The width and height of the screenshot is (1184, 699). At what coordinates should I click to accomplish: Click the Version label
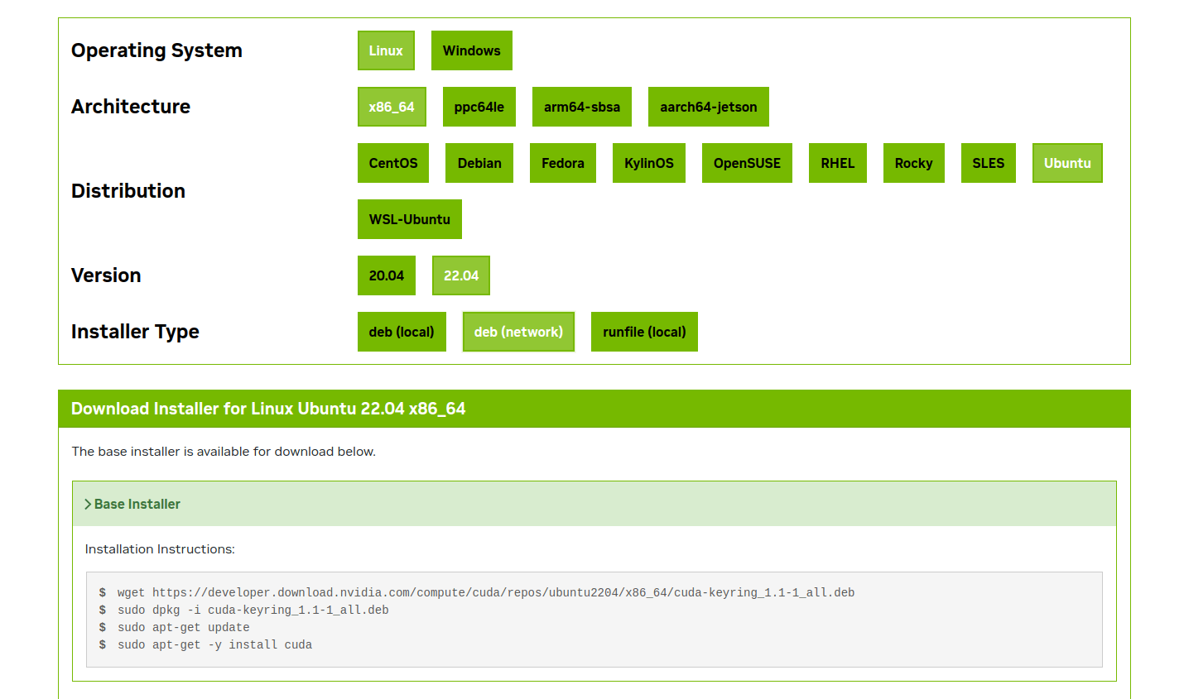pyautogui.click(x=106, y=275)
